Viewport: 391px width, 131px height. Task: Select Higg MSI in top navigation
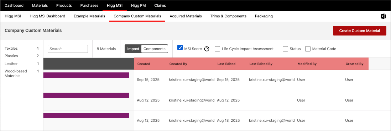point(115,5)
